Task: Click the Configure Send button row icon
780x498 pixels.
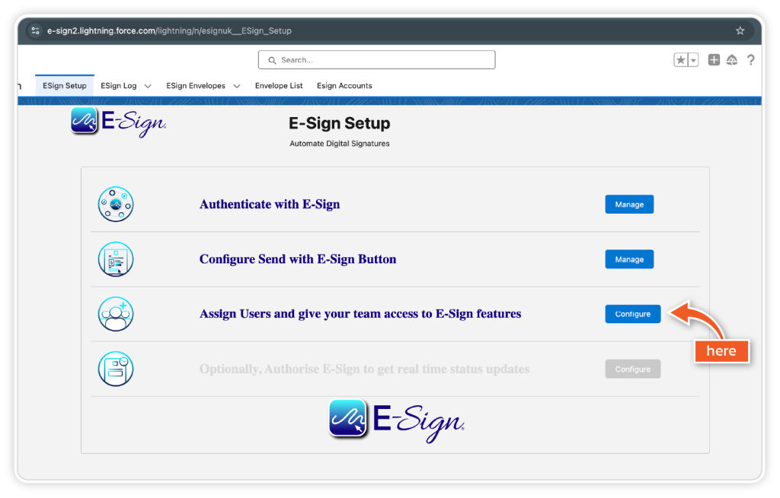Action: (116, 259)
